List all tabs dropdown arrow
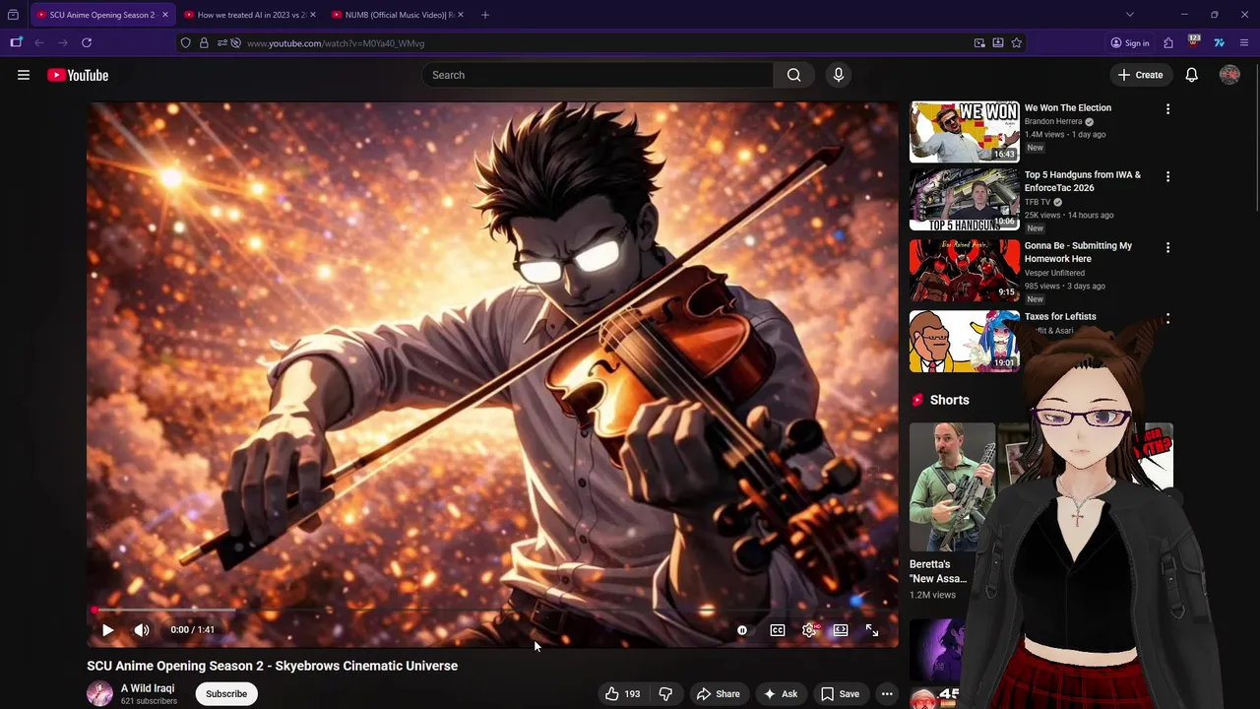 click(1130, 15)
